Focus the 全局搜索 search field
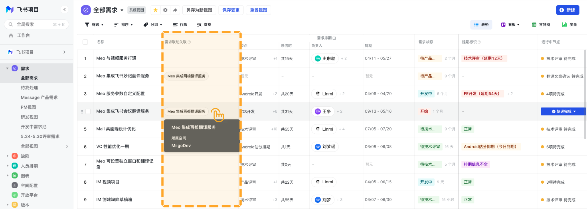This screenshot has width=587, height=209. pos(36,24)
